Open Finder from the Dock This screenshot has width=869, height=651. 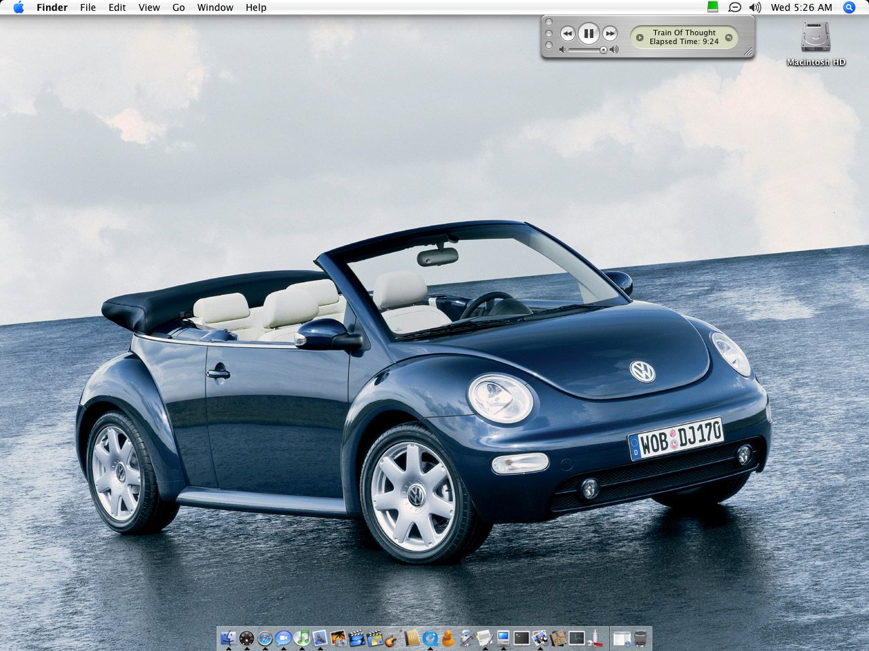229,638
